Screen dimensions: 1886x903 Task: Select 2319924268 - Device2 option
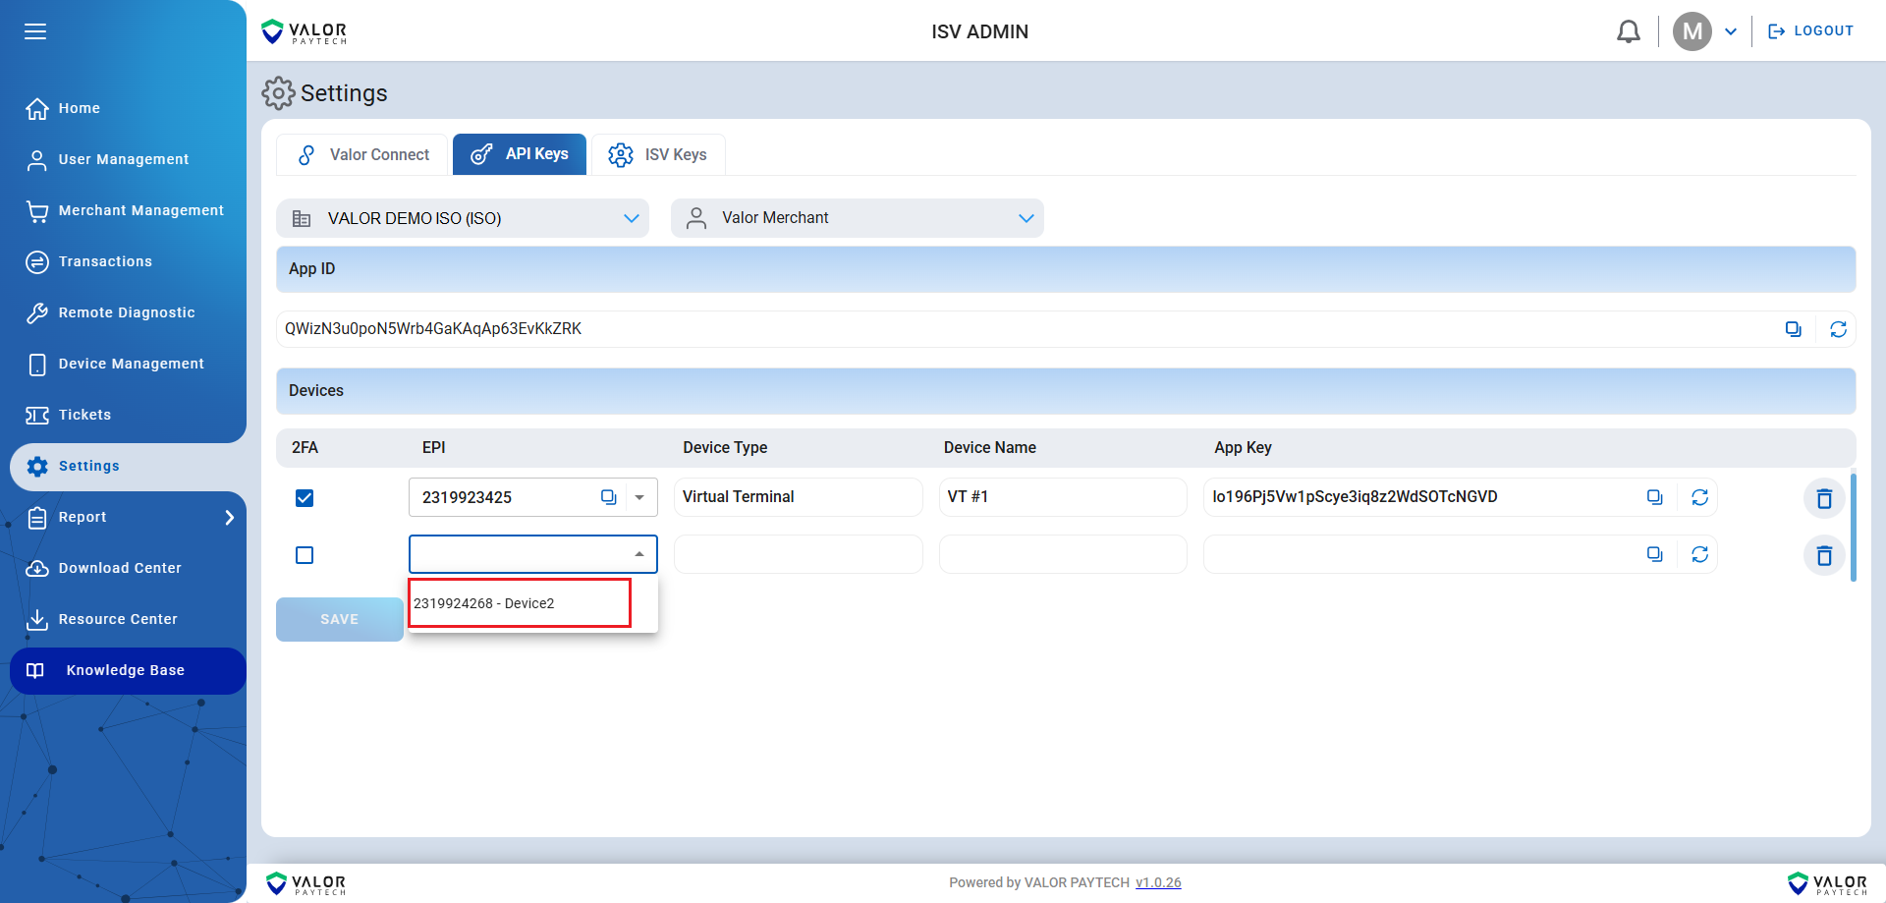pos(520,603)
